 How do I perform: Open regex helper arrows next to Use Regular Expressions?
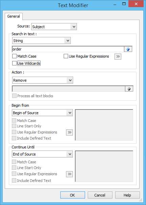(x=118, y=57)
